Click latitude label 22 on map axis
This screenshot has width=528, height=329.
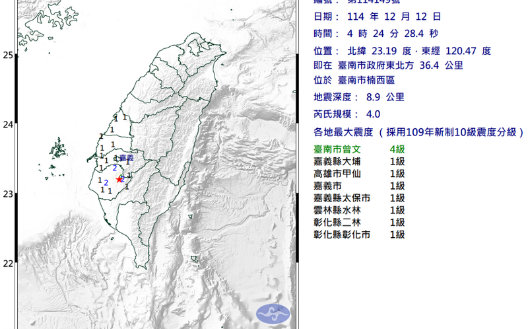pos(8,264)
